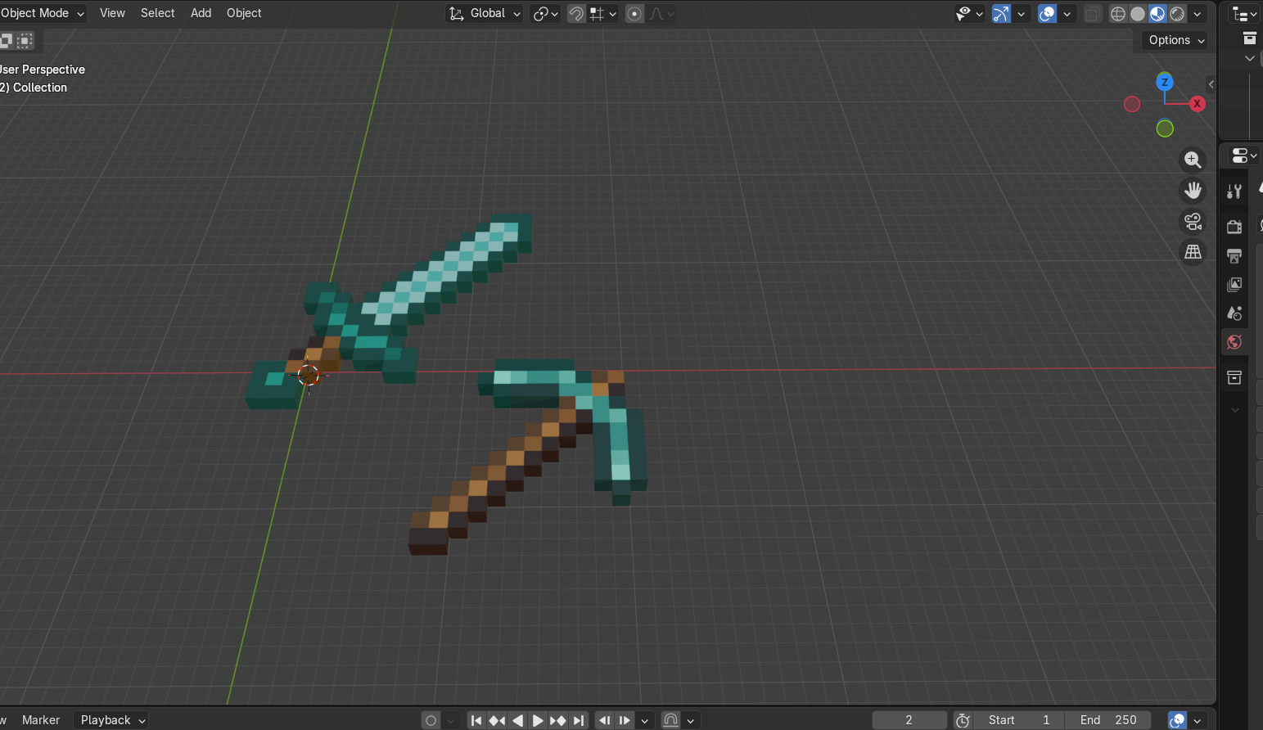Screen dimensions: 1263x730
Task: Click the pan view hand icon
Action: coord(1193,191)
